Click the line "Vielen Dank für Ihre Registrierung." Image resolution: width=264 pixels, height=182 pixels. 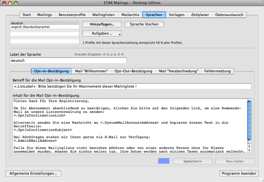coord(51,101)
